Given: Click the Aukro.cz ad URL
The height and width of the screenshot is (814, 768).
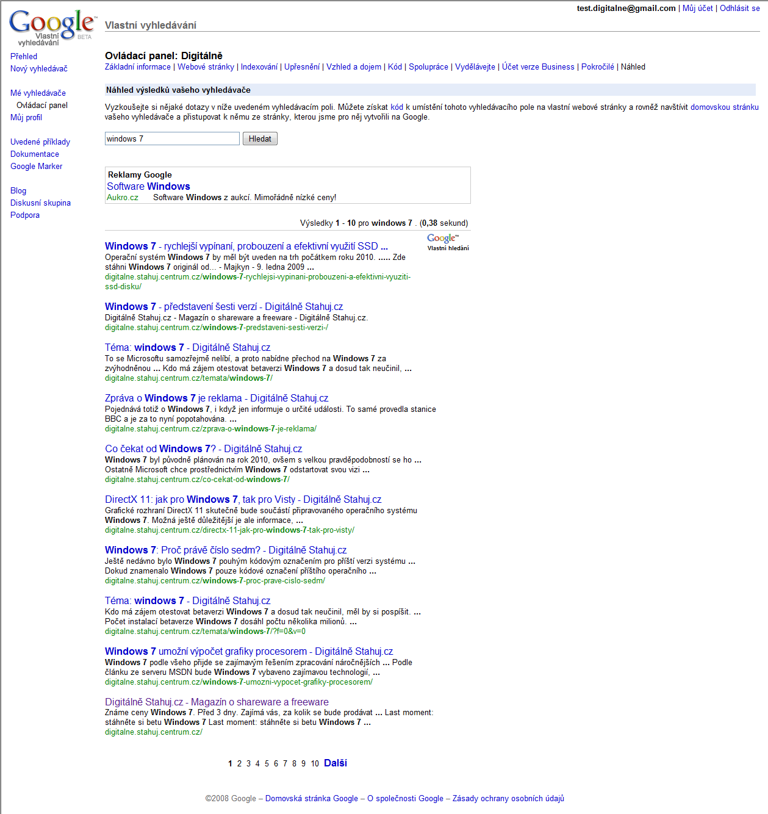Looking at the screenshot, I should coord(123,197).
